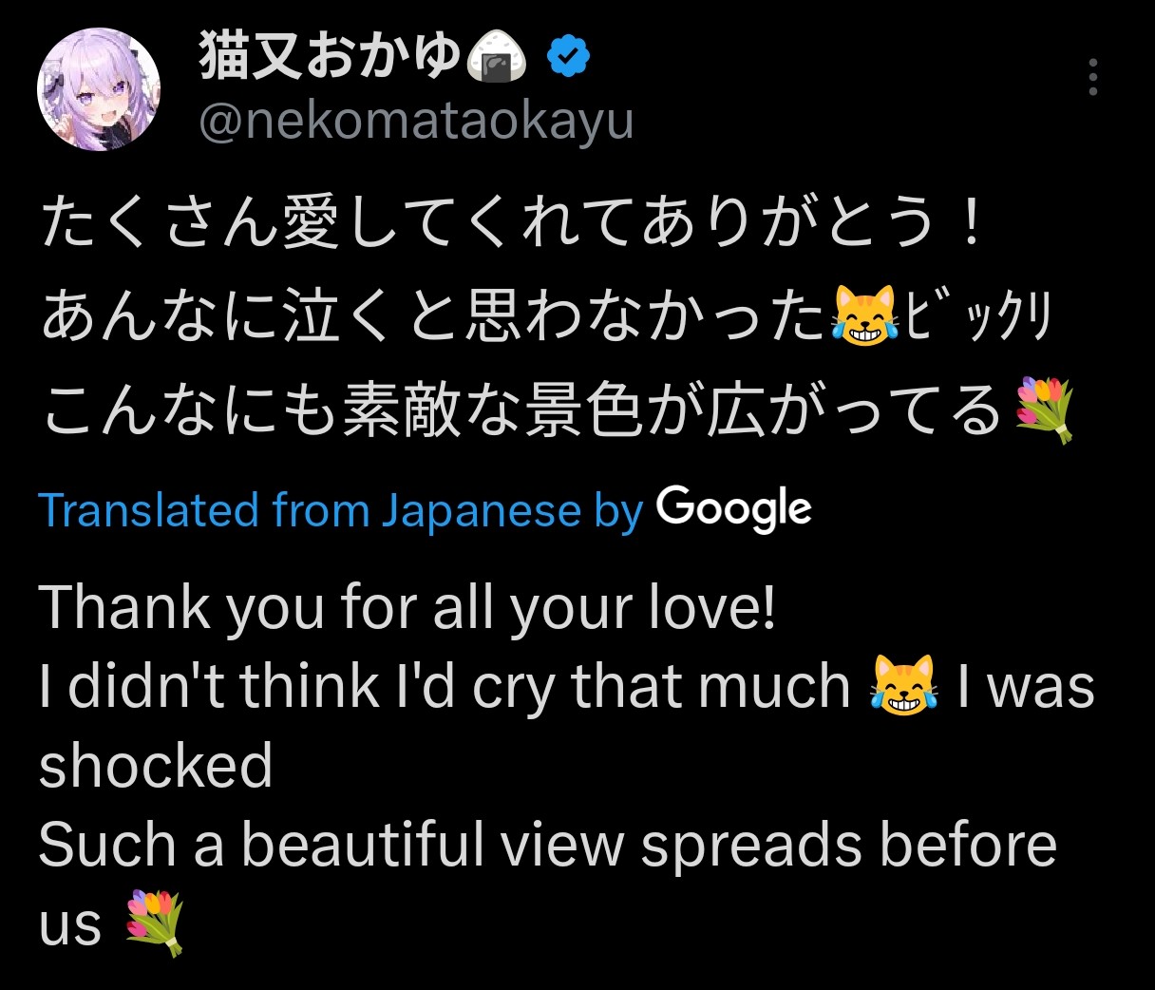1155x990 pixels.
Task: Click the crying-laughing cat emoji in Japanese text
Action: point(864,315)
